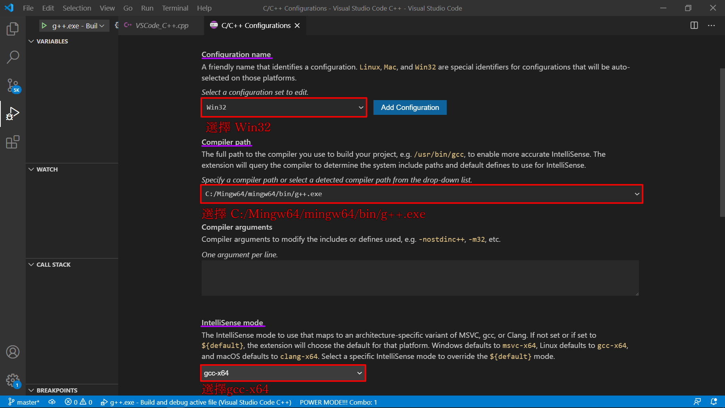Screen dimensions: 725x408
Task: Open the compiler path dropdown
Action: [x=421, y=194]
